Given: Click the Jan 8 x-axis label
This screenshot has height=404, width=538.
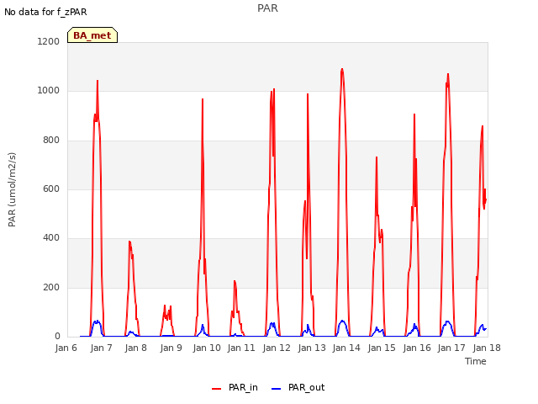Looking at the screenshot, I should pos(136,348).
